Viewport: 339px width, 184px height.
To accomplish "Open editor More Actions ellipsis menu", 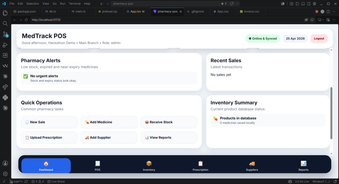I will (334, 11).
